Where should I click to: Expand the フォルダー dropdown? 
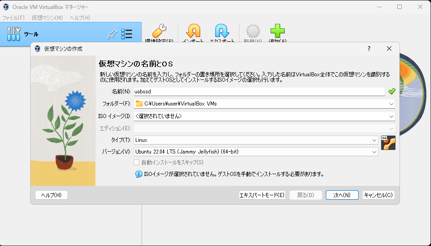click(391, 104)
